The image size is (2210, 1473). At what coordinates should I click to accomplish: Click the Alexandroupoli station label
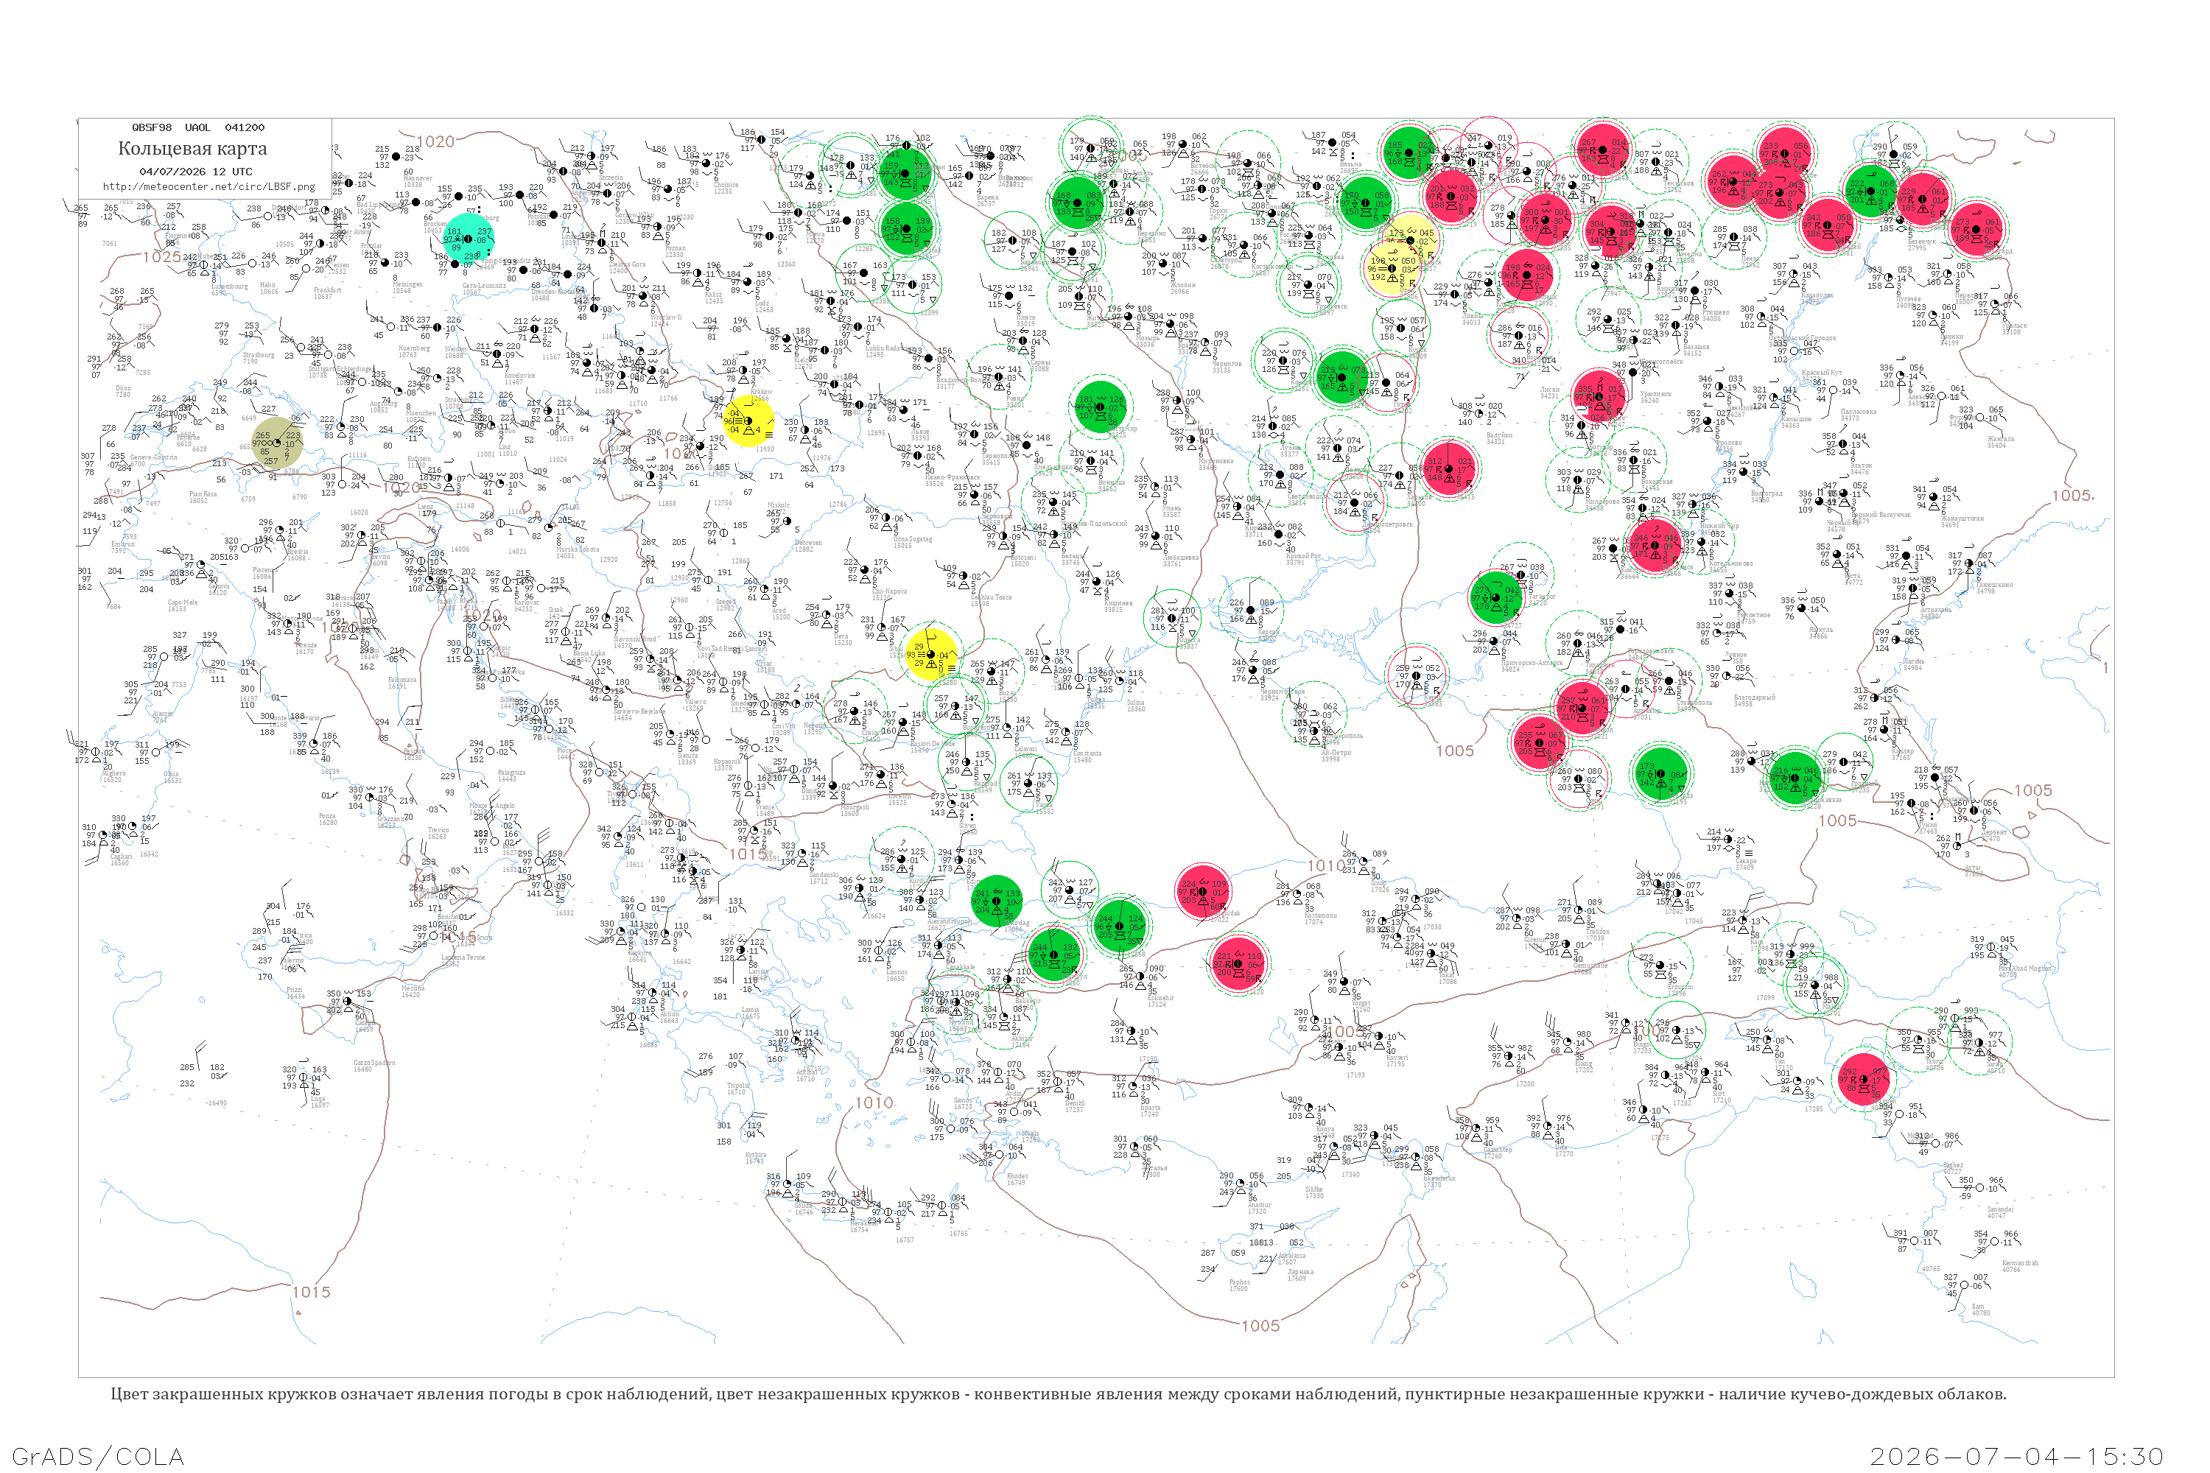point(950,924)
